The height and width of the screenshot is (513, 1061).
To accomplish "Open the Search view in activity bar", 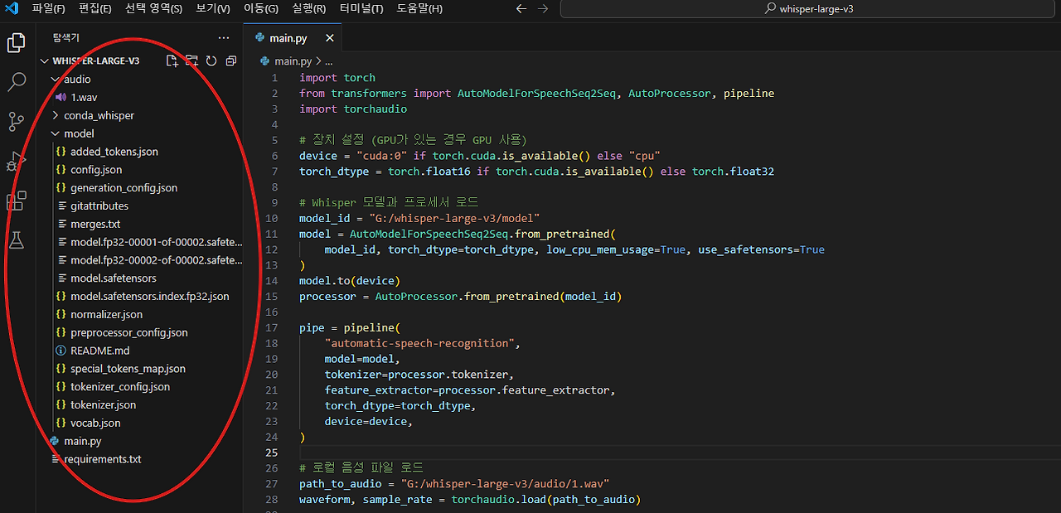I will [x=16, y=82].
